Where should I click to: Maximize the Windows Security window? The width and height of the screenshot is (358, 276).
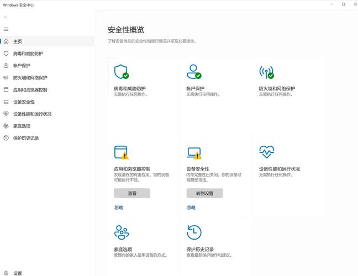click(344, 4)
